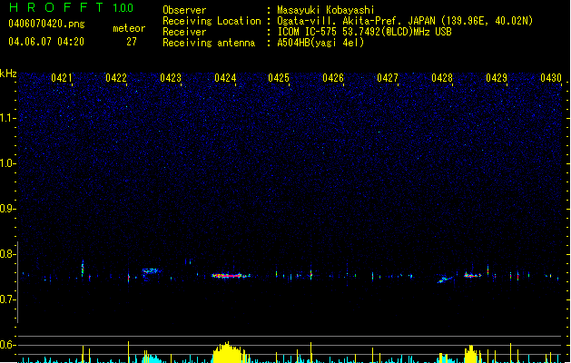The image size is (571, 363).
Task: Click the Receiving Location label
Action: (x=212, y=21)
